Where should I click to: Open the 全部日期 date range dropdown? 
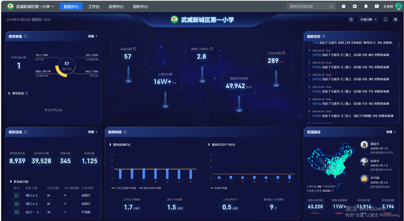click(x=368, y=20)
